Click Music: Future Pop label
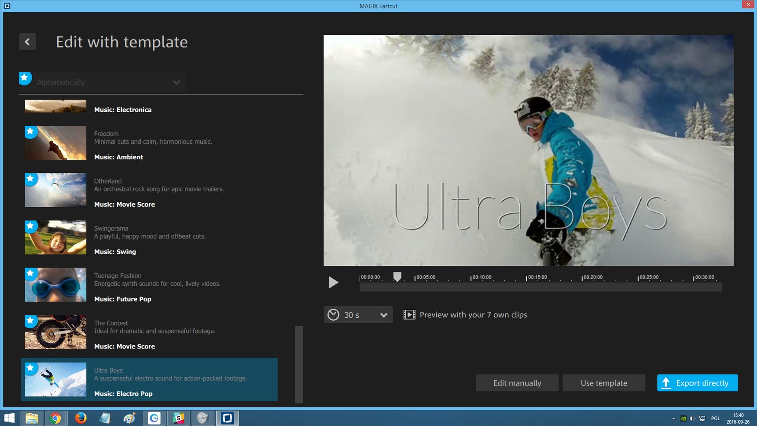 point(123,299)
